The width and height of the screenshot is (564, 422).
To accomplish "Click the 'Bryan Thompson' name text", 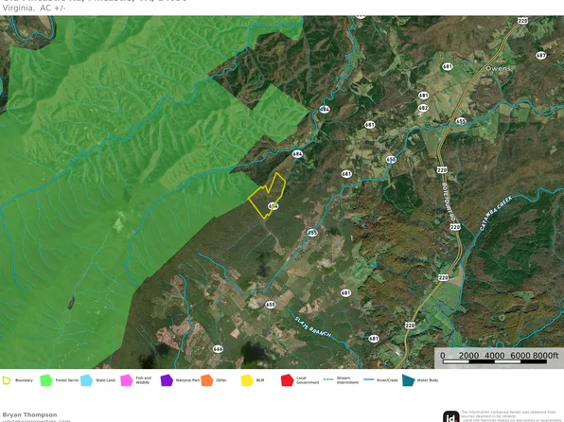I will point(29,414).
